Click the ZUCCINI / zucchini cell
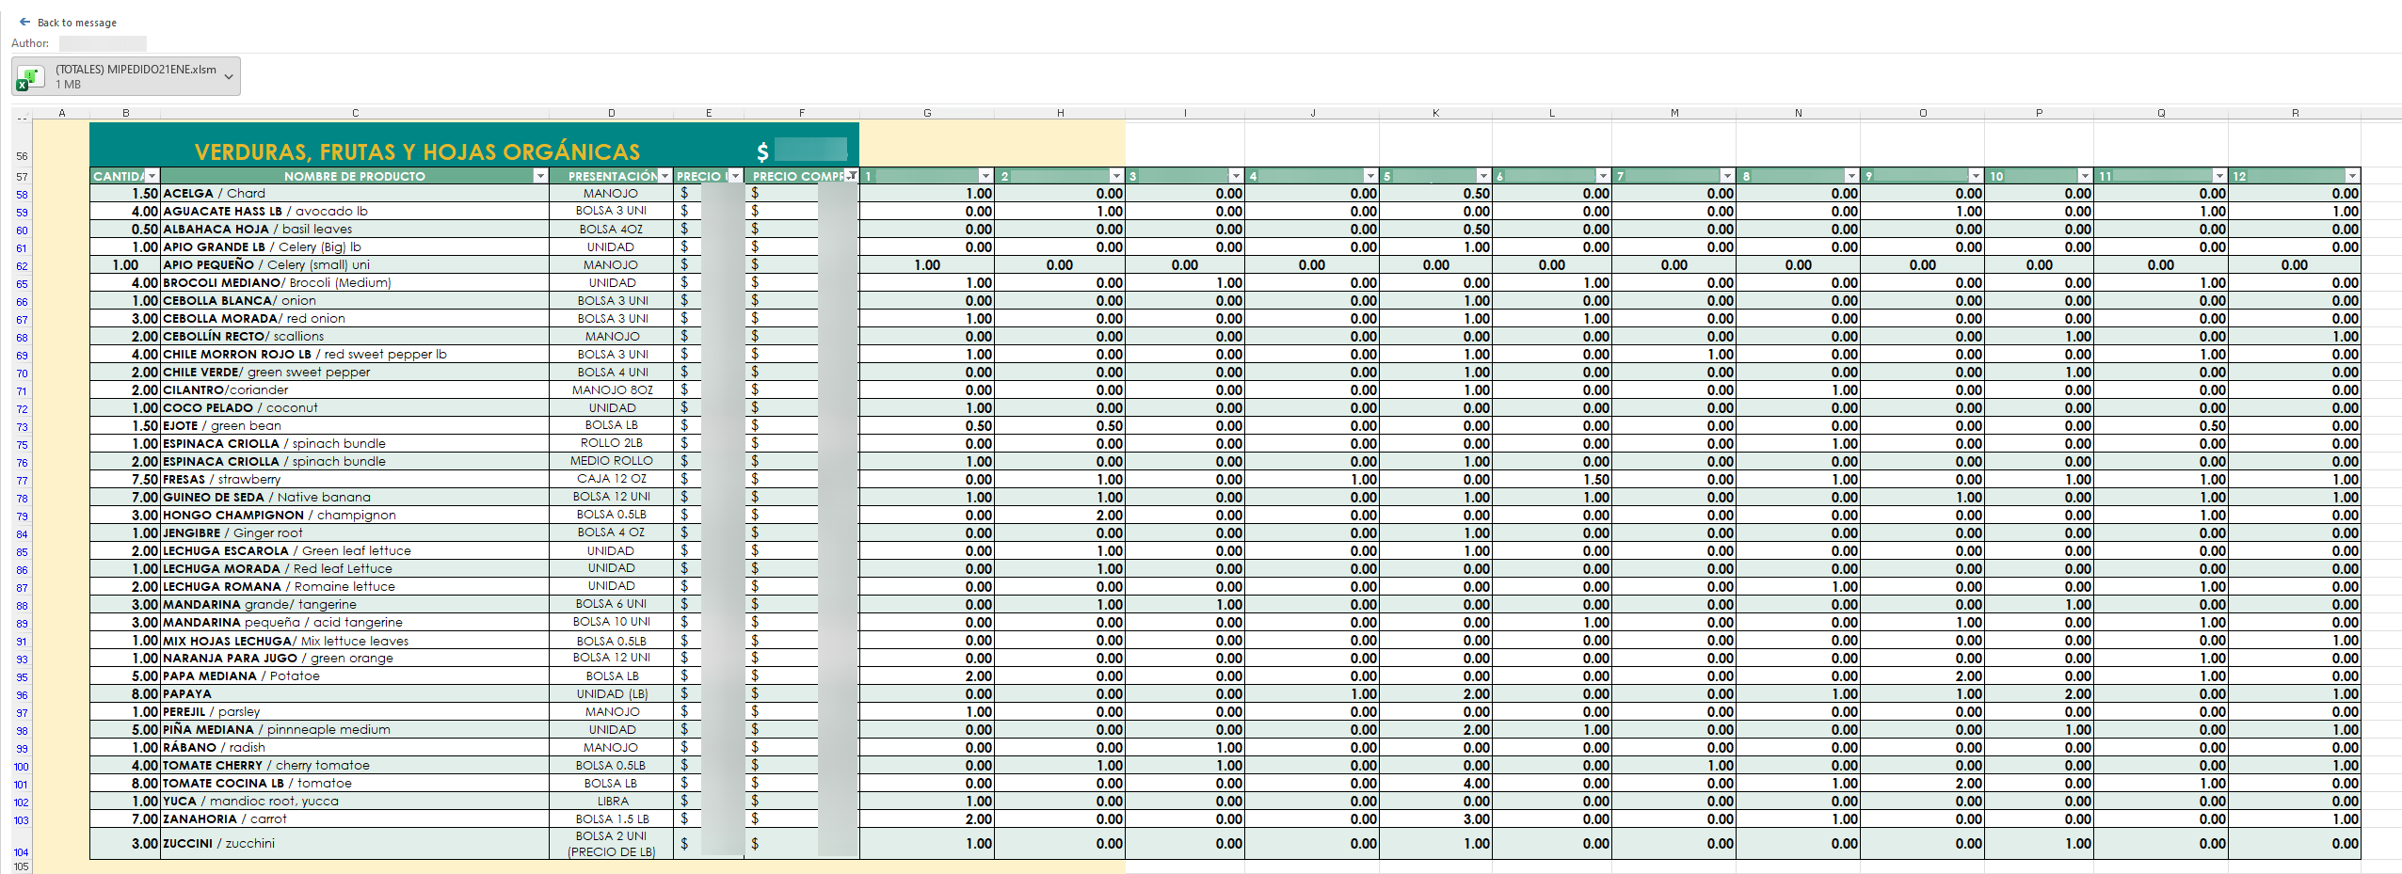Image resolution: width=2402 pixels, height=874 pixels. point(355,844)
